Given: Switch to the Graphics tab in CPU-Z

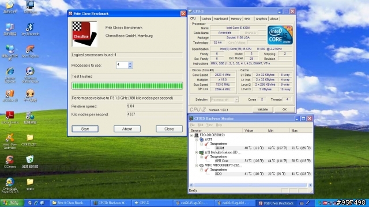Looking at the screenshot, I should [x=261, y=19].
